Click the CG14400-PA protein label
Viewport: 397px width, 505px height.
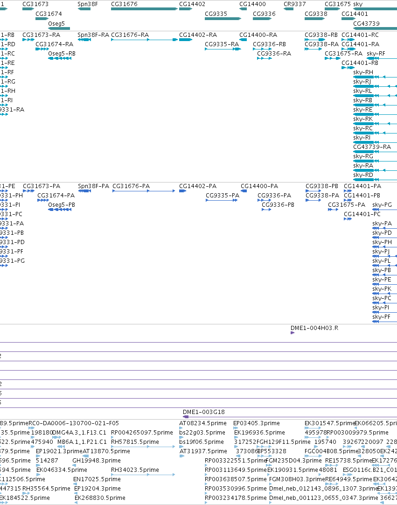pos(259,186)
